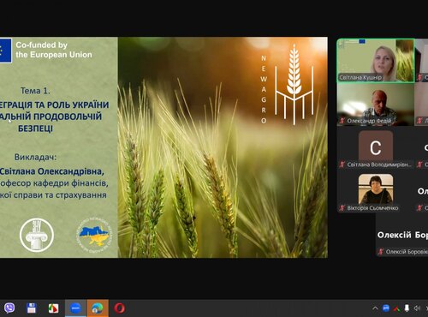Switch to the Zoom app in taskbar

tap(75, 308)
